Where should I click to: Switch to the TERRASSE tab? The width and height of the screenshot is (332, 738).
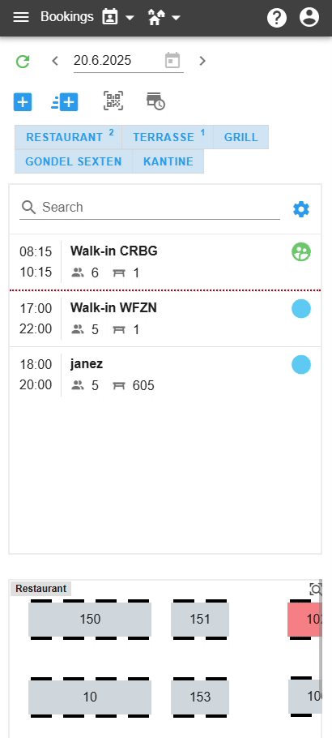168,137
